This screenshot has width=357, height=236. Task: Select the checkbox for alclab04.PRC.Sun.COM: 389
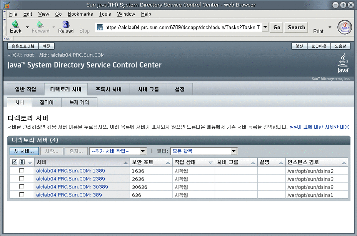pyautogui.click(x=22, y=194)
